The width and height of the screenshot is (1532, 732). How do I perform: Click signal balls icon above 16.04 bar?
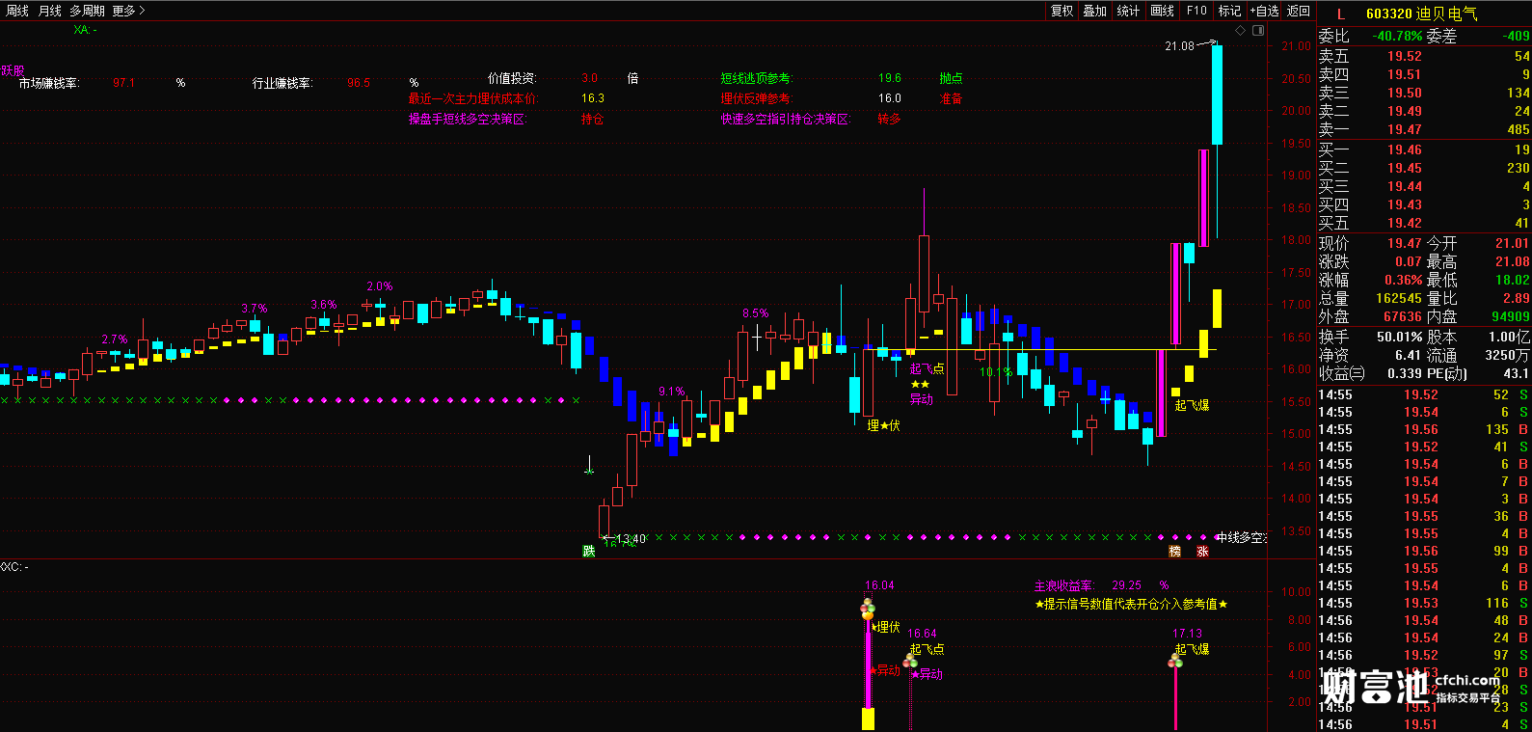(x=868, y=610)
